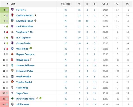Open the Gamba Osaka club link

pyautogui.click(x=24, y=76)
